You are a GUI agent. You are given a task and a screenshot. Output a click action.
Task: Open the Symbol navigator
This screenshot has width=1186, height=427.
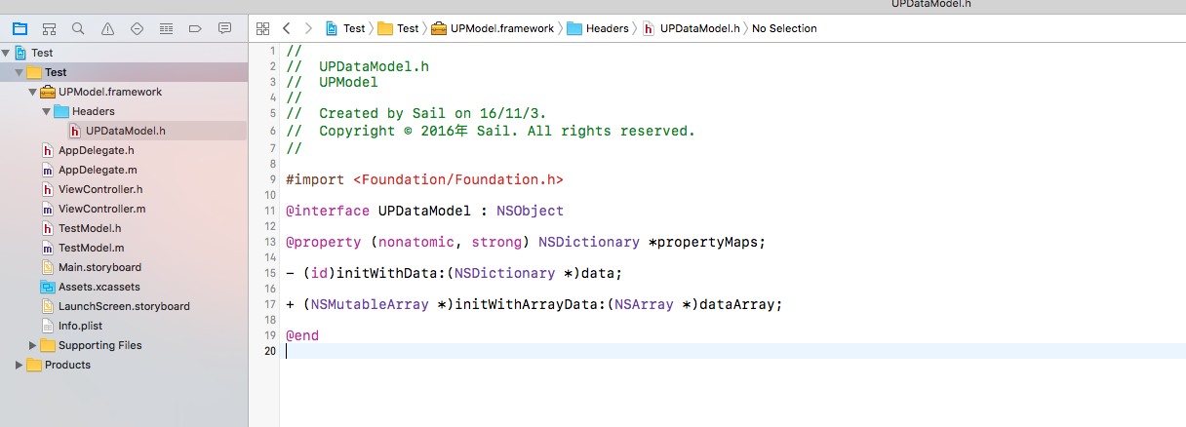49,28
